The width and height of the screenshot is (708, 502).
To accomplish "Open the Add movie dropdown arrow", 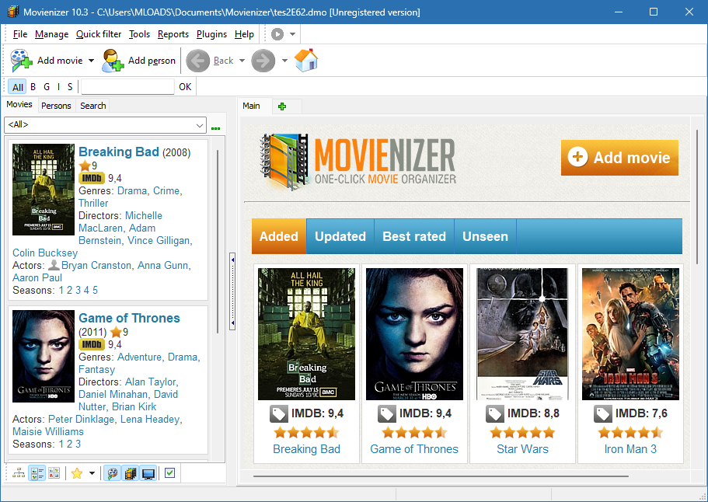I will click(91, 61).
